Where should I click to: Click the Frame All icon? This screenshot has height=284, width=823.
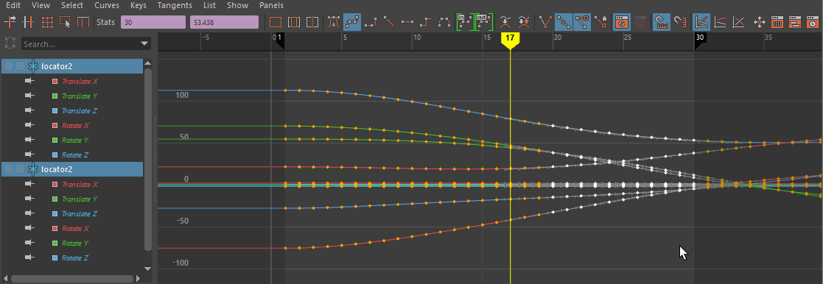click(276, 22)
